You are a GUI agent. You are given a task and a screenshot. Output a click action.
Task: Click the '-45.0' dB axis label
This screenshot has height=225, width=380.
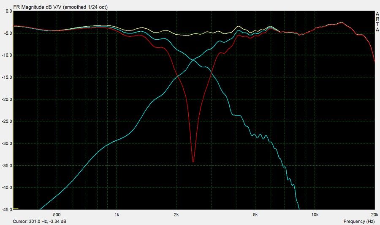(7, 209)
